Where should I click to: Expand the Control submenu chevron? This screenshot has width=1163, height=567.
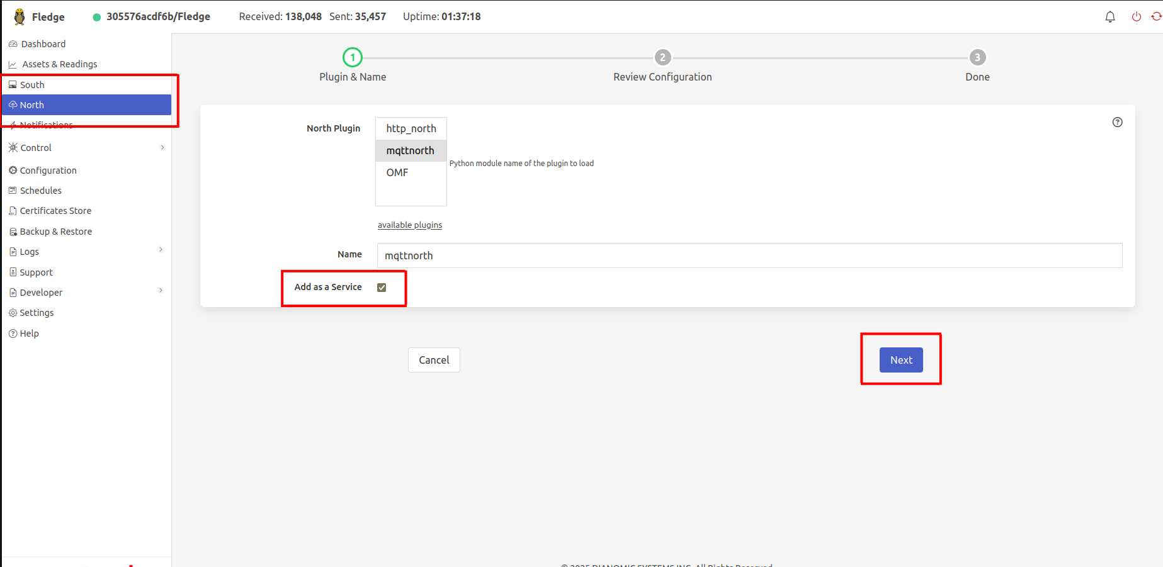(162, 148)
